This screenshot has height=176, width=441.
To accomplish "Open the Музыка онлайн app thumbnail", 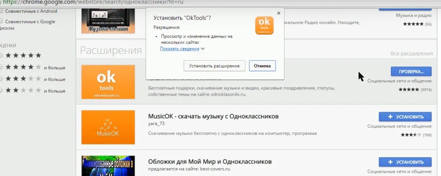I will [x=108, y=21].
